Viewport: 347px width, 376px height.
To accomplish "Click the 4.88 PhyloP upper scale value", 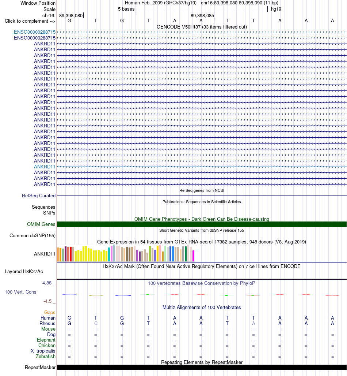I will [x=47, y=283].
